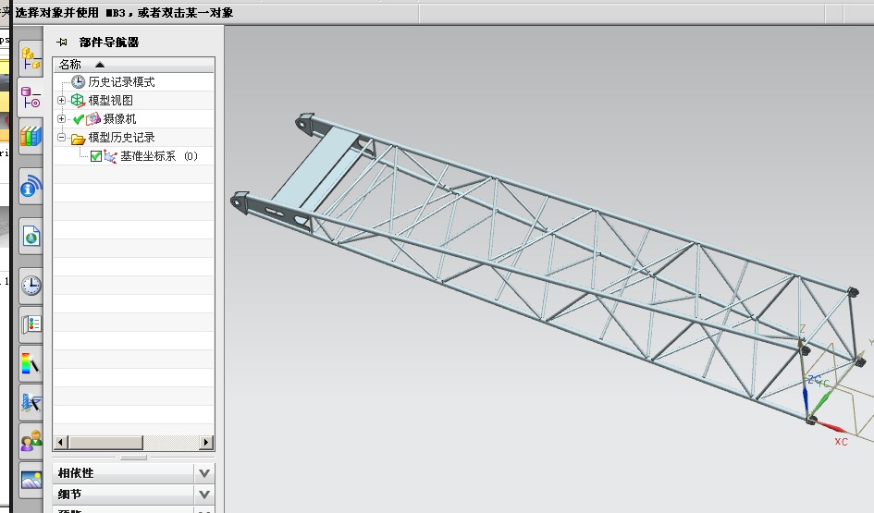Click the 部件导航器 panel title
The image size is (874, 513).
109,42
